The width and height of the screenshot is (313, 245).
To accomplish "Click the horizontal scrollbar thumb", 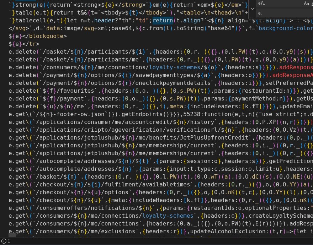I will click(x=12, y=235).
